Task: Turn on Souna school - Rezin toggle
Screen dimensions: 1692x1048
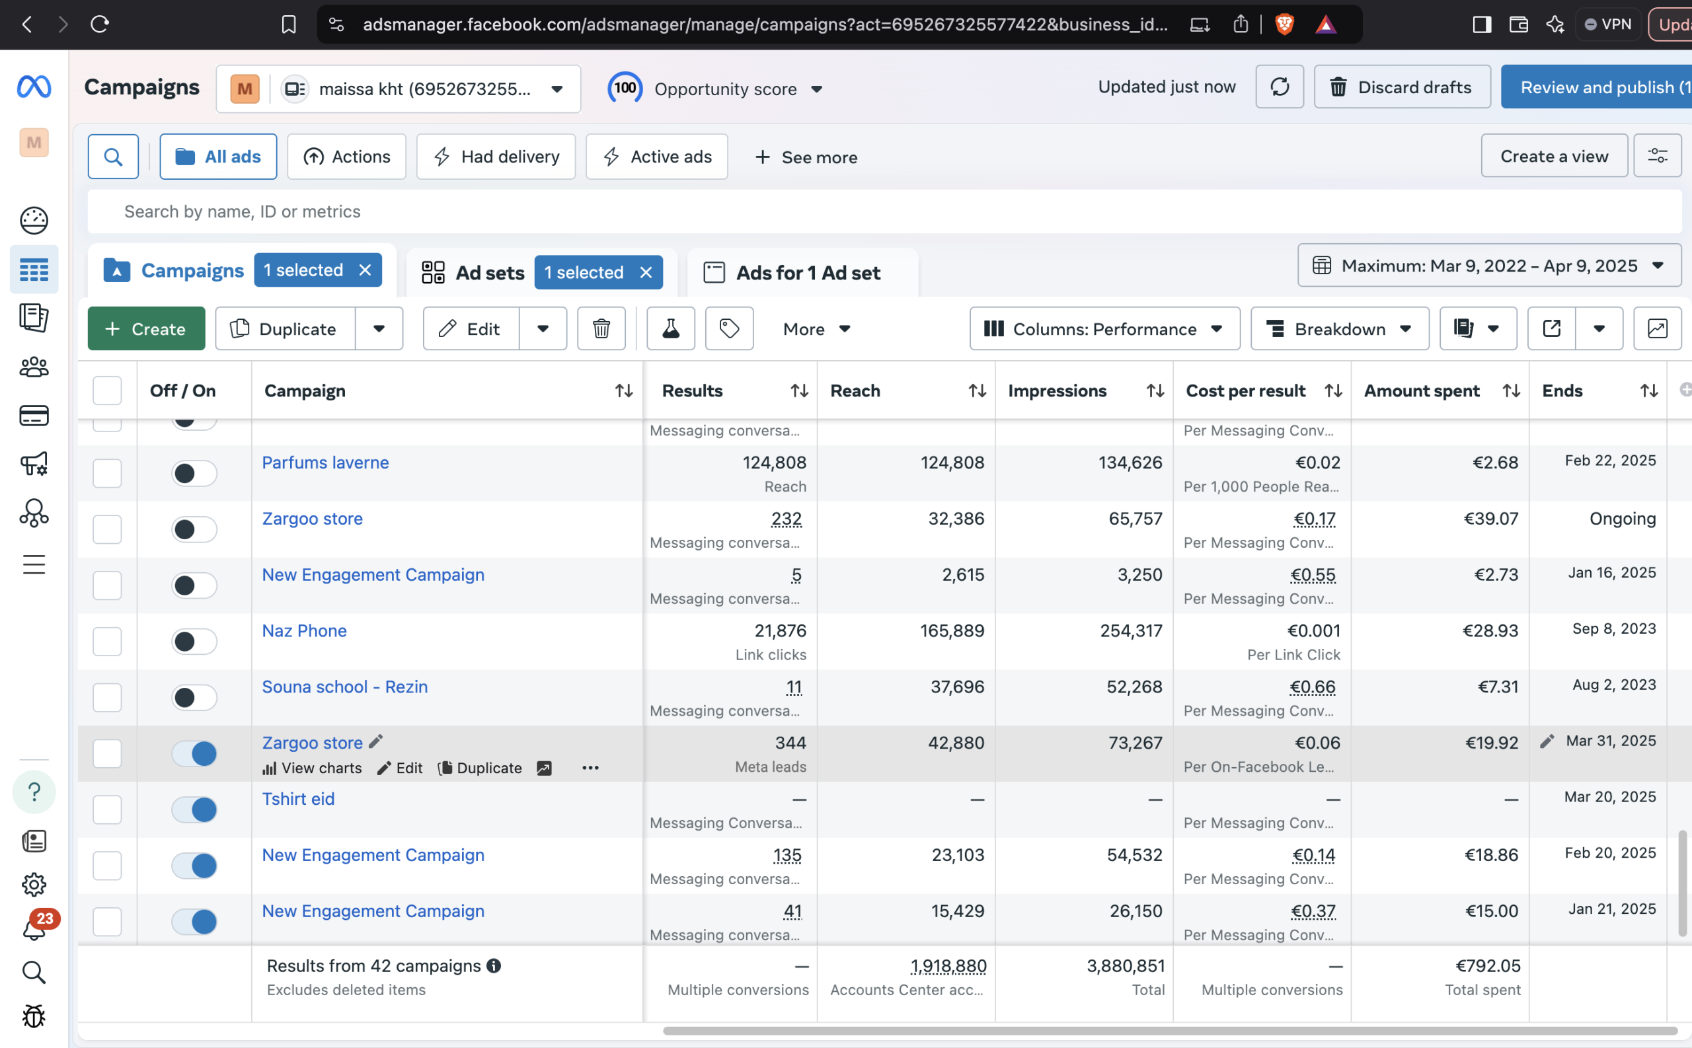Action: 194,697
